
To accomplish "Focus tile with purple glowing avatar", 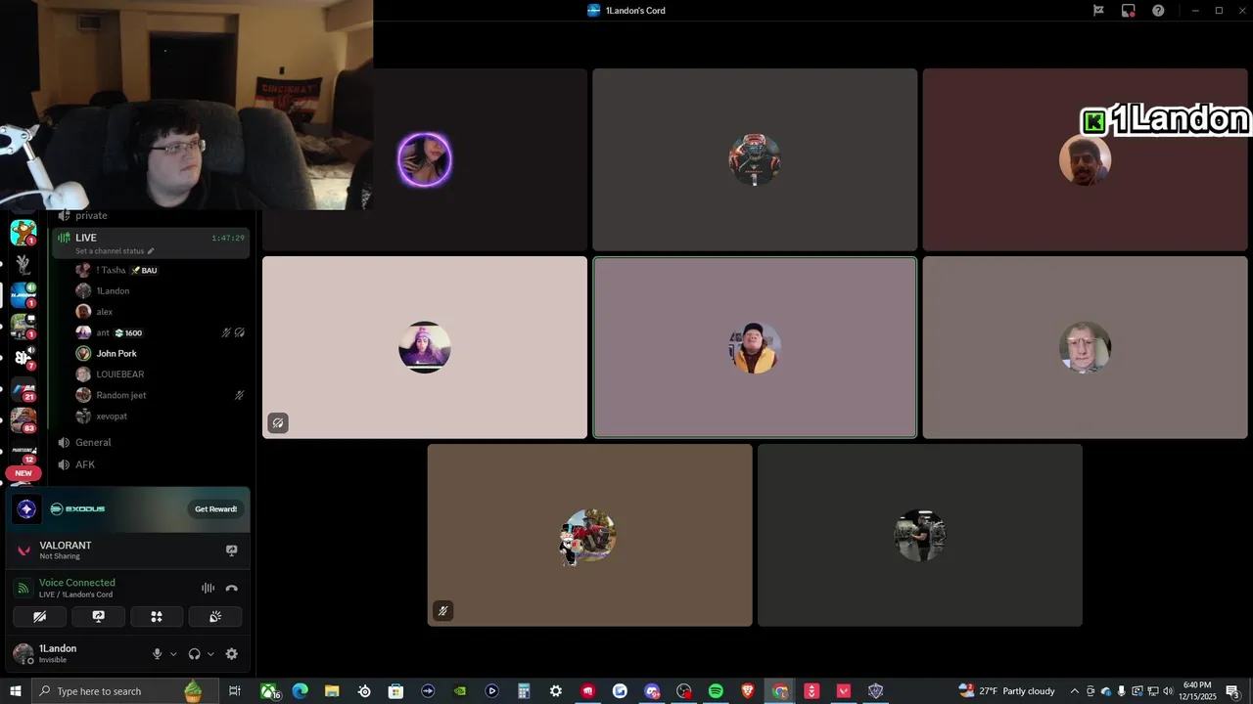I will (x=425, y=159).
